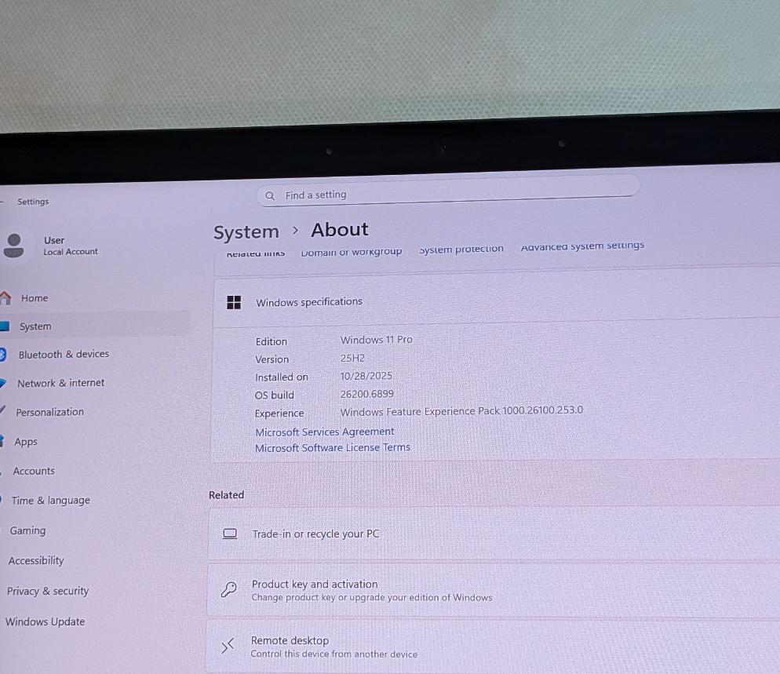Image resolution: width=780 pixels, height=674 pixels.
Task: Click the magnifier icon in search box
Action: 270,195
